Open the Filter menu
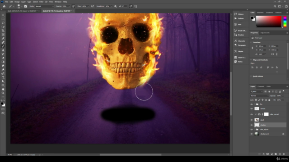Screen dimensions: 289x162 [x=41, y=2]
